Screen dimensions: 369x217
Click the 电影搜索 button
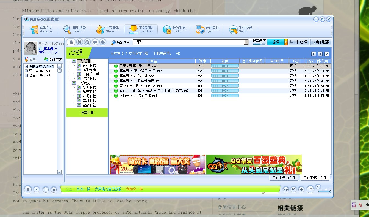[321, 42]
